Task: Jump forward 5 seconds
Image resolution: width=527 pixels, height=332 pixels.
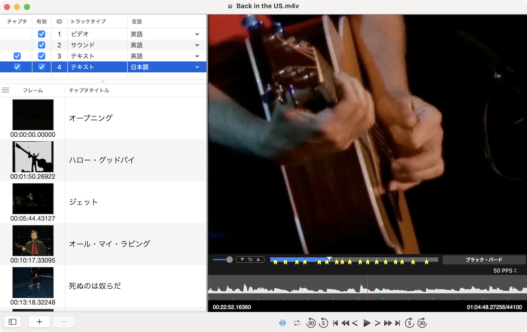Action: coord(410,323)
